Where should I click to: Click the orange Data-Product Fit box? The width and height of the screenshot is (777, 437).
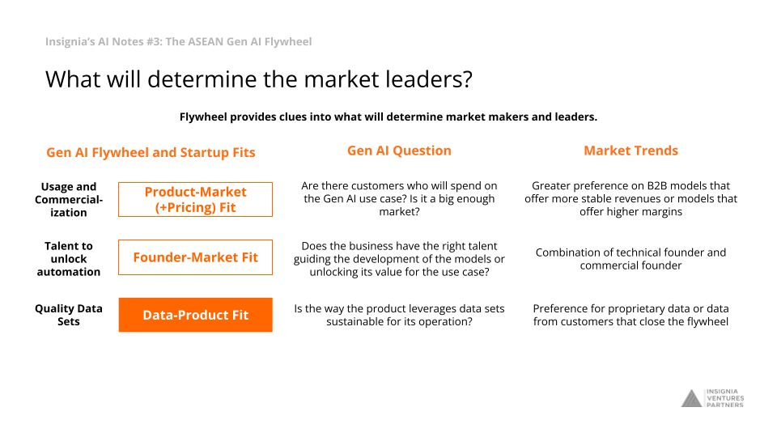(x=195, y=315)
